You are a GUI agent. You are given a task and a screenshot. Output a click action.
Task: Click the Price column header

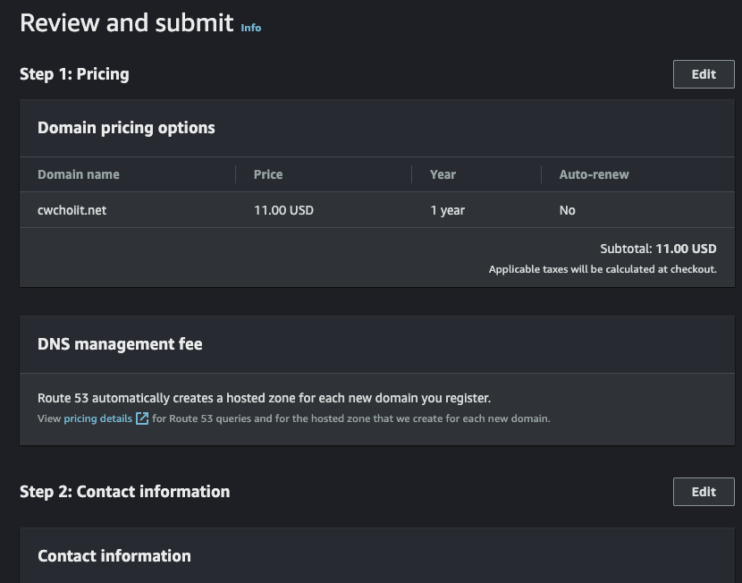click(268, 174)
